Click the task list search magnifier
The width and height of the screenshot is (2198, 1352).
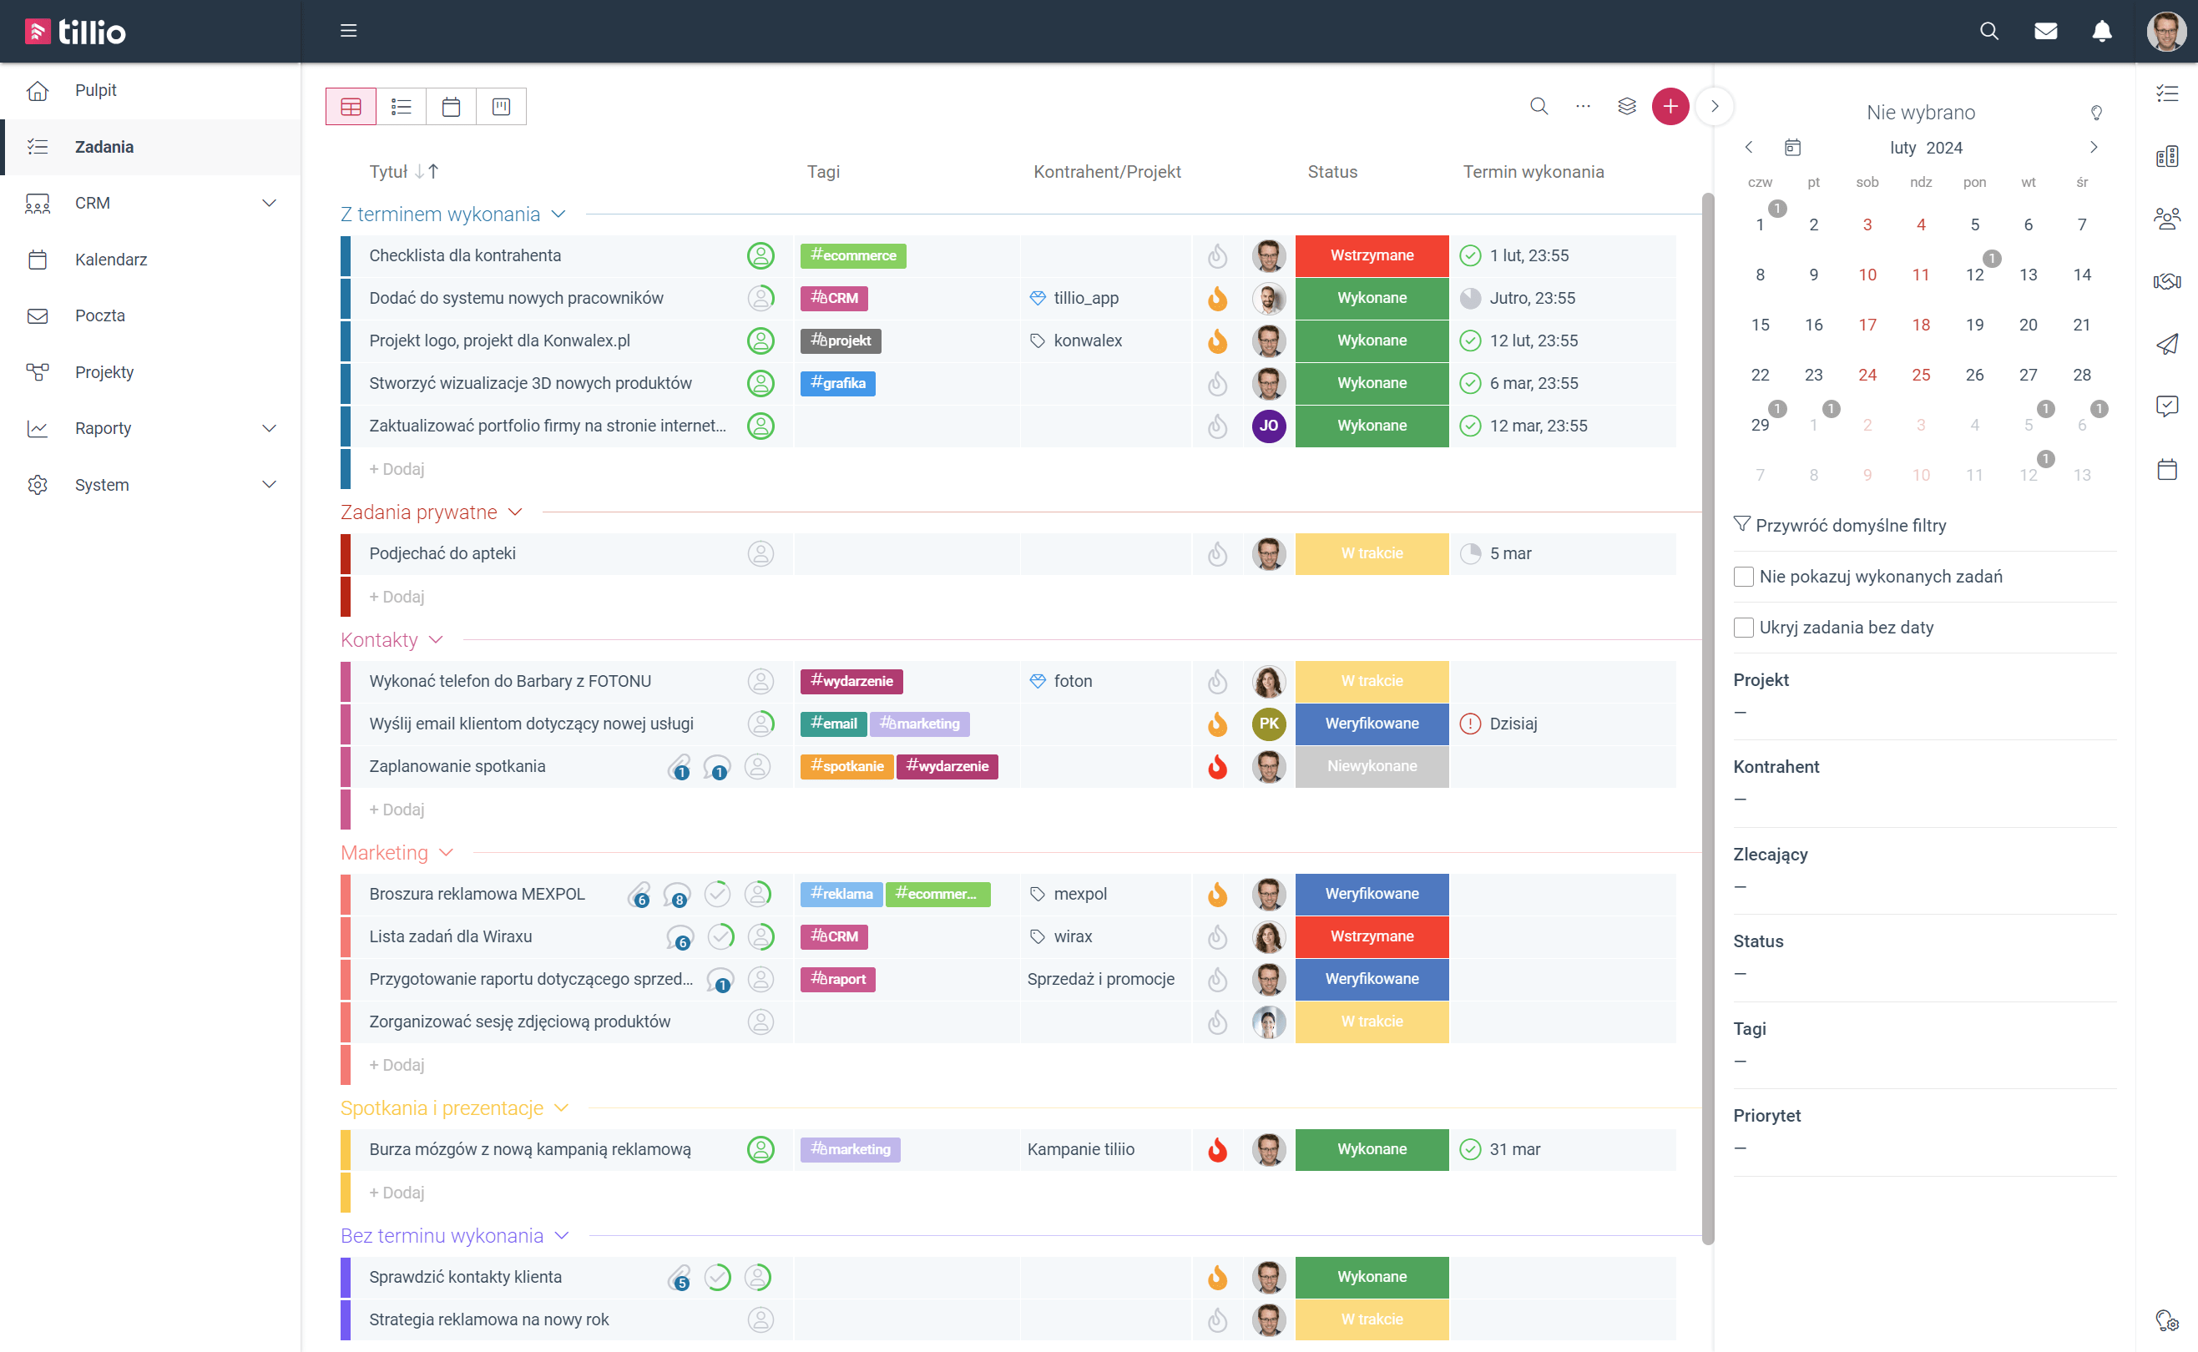[x=1539, y=107]
